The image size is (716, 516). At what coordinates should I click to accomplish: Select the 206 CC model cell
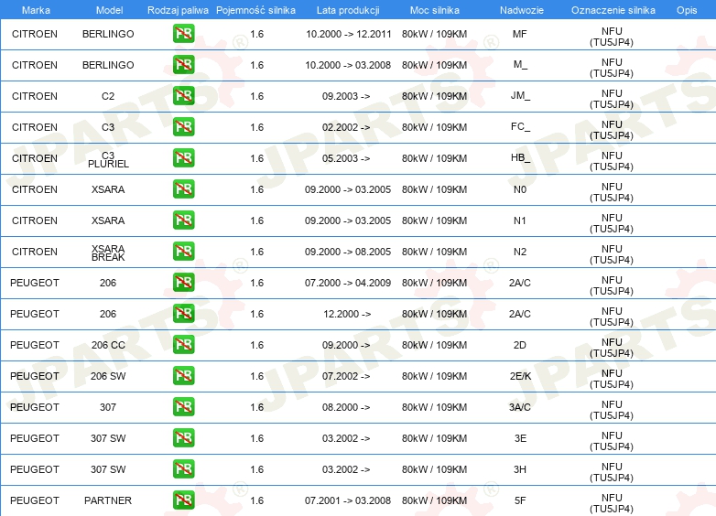click(108, 345)
